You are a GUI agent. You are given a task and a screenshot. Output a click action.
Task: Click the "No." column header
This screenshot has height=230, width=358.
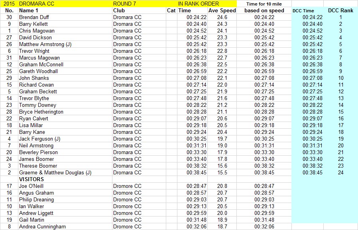pyautogui.click(x=9, y=10)
